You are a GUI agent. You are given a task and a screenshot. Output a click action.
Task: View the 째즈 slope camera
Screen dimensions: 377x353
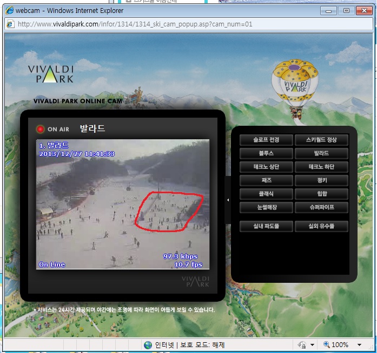(266, 180)
